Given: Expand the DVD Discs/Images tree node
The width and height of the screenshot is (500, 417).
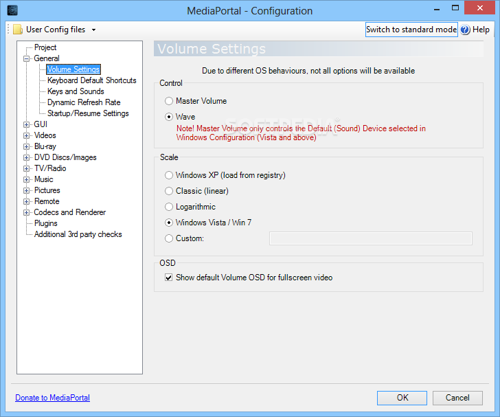Looking at the screenshot, I should [27, 157].
